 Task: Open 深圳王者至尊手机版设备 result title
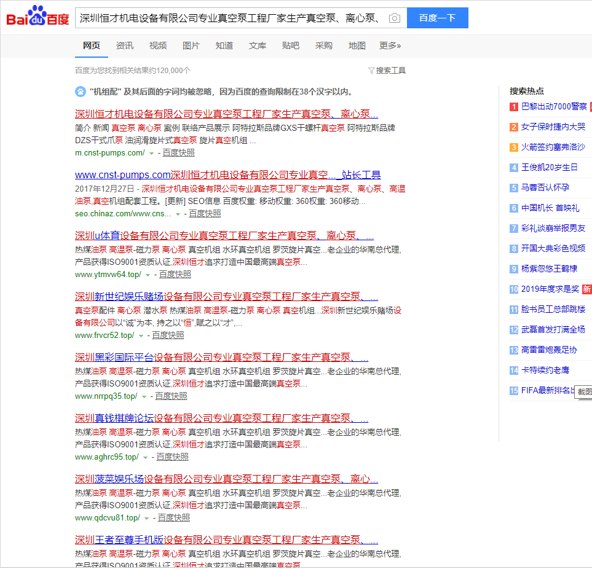[x=226, y=540]
